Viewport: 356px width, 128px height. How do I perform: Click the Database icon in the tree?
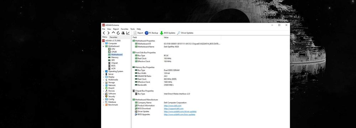click(x=106, y=102)
